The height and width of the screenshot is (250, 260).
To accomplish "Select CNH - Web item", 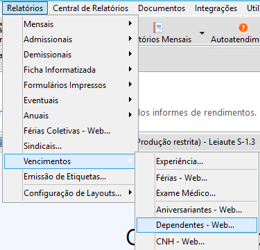I will tap(197, 242).
